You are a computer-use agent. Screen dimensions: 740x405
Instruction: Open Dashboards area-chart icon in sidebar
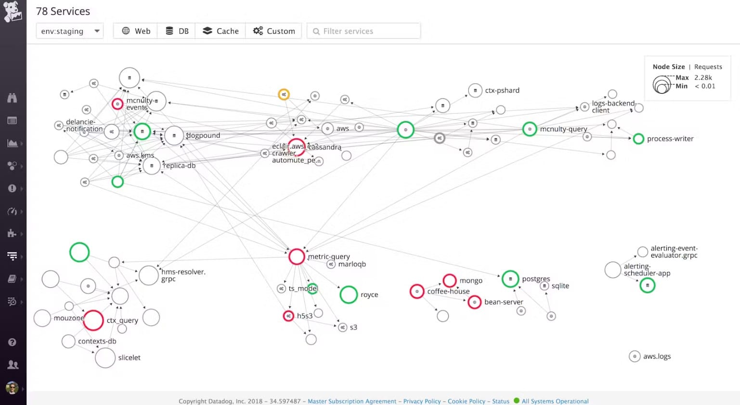pos(12,143)
